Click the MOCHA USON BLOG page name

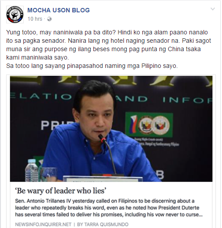click(59, 10)
